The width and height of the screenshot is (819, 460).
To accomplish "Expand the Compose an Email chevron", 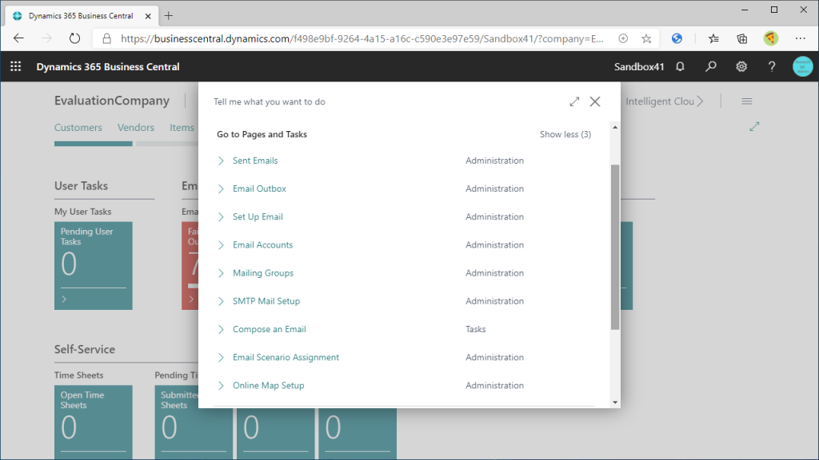I will 221,330.
